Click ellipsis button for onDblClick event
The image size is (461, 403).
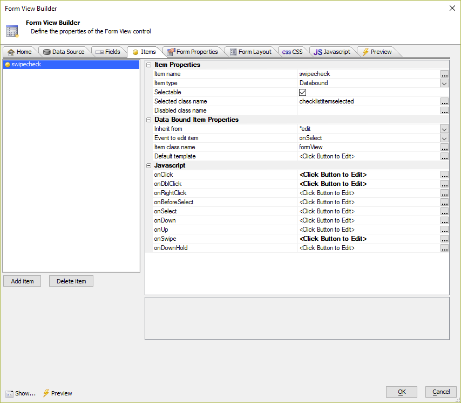tap(444, 184)
